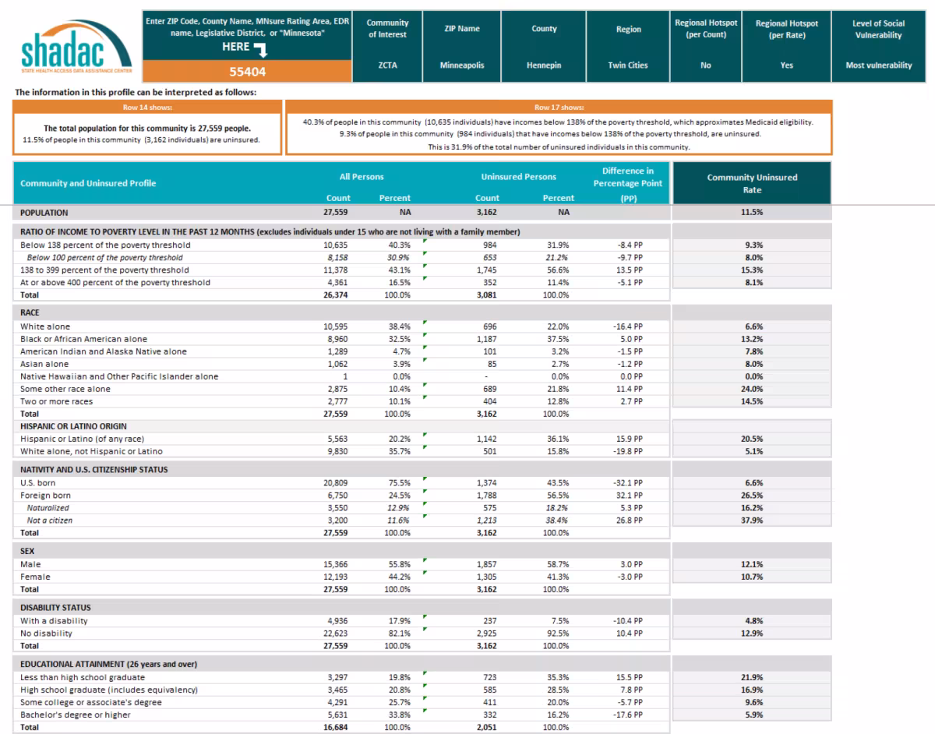Select the Hennepin County cell
Viewport: 935px width, 734px height.
pyautogui.click(x=543, y=65)
